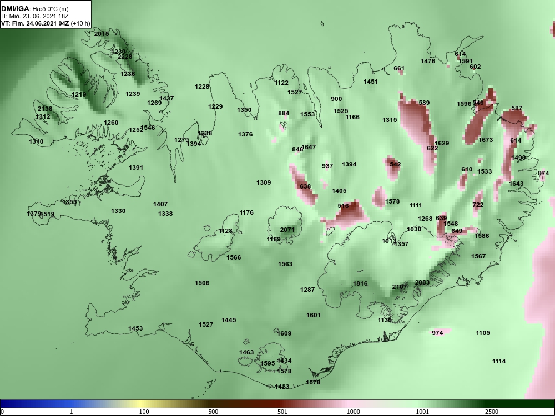Viewport: 555px width, 416px height.
Task: Pick the '2138' height value
Action: (x=45, y=109)
